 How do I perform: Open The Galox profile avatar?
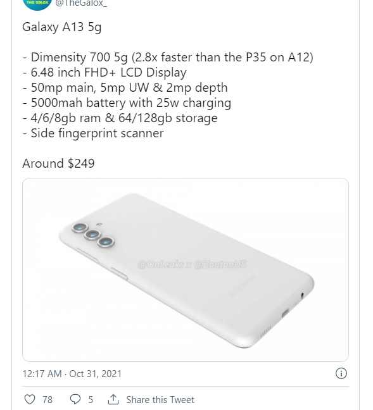[x=37, y=4]
